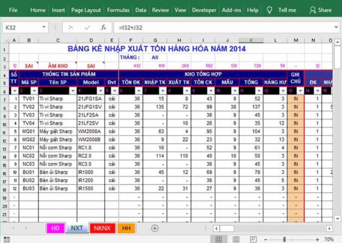Screen dimensions: 342x243
Task: Click the Share button
Action: click(321, 10)
